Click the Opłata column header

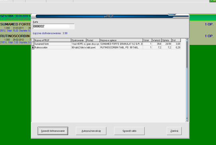[x=167, y=40]
